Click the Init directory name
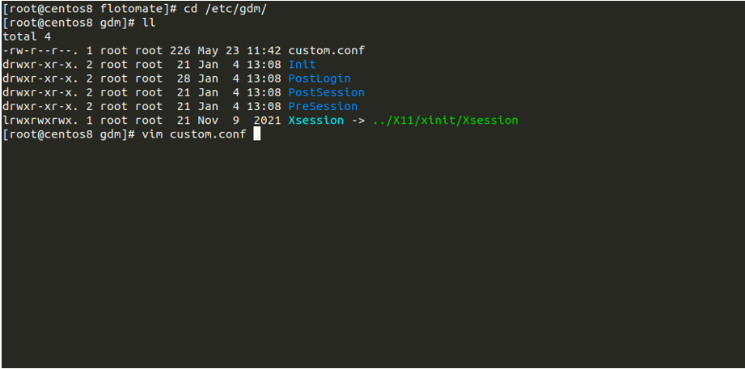The height and width of the screenshot is (369, 745). (302, 65)
